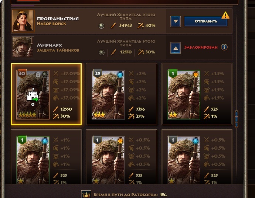
Task: Click the castle return icon on selected card
Action: point(33,96)
